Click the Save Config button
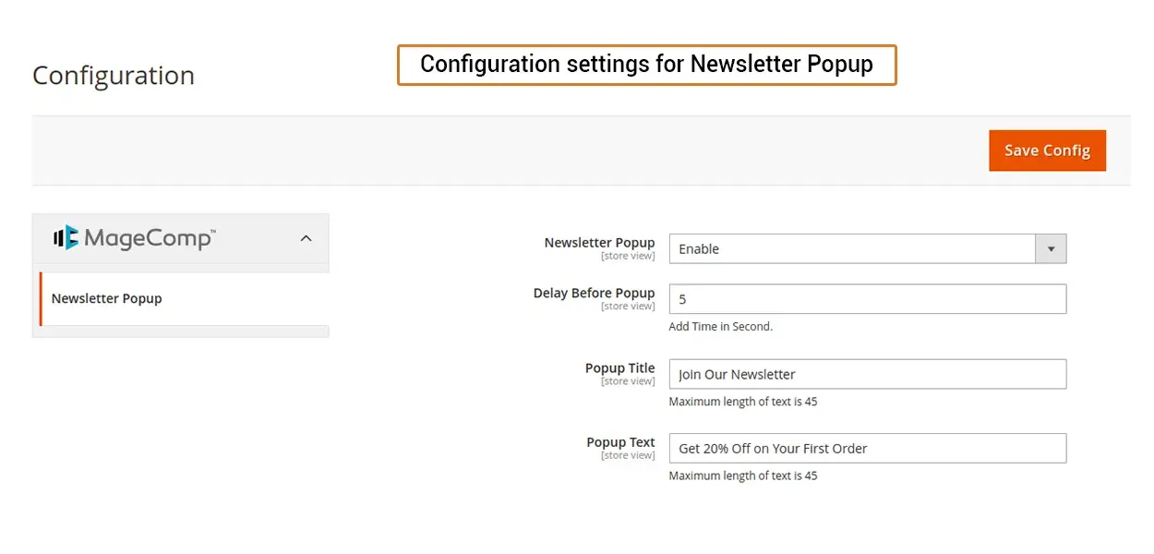This screenshot has width=1154, height=554. click(x=1047, y=151)
